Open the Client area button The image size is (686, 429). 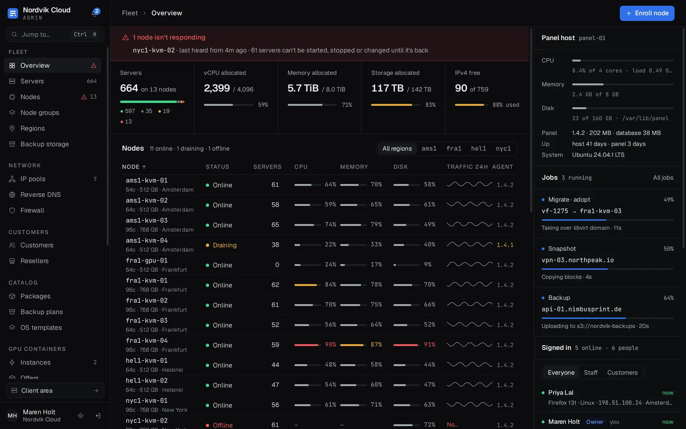55,390
